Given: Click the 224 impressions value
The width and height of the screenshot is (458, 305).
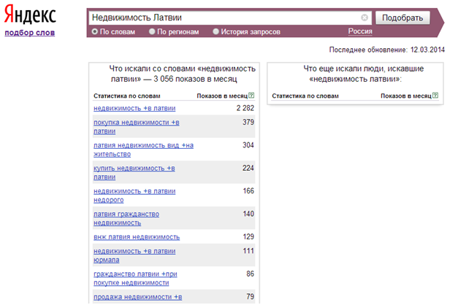Looking at the screenshot, I should pyautogui.click(x=248, y=168).
